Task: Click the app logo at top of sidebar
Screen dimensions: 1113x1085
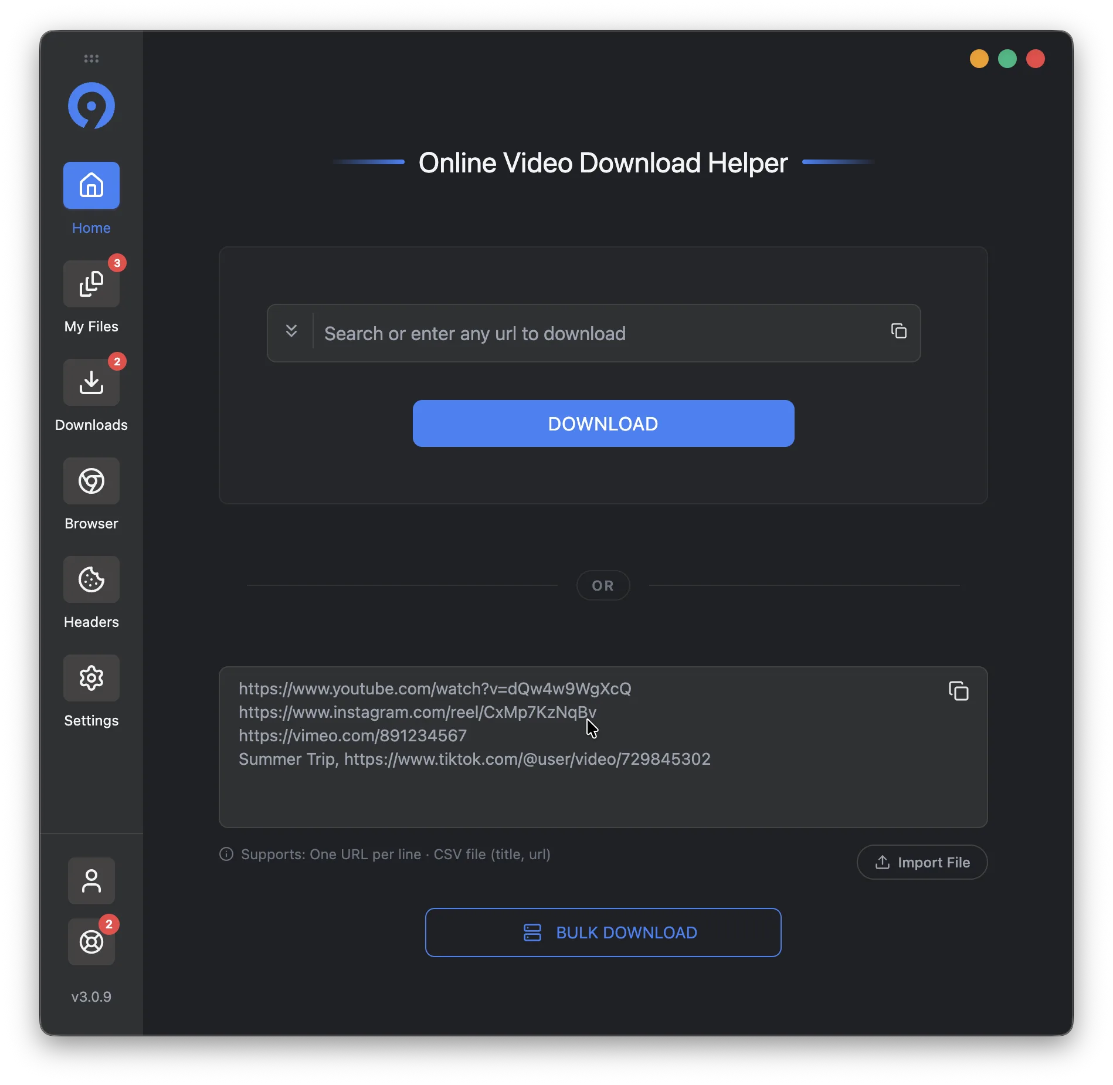Action: pyautogui.click(x=91, y=106)
